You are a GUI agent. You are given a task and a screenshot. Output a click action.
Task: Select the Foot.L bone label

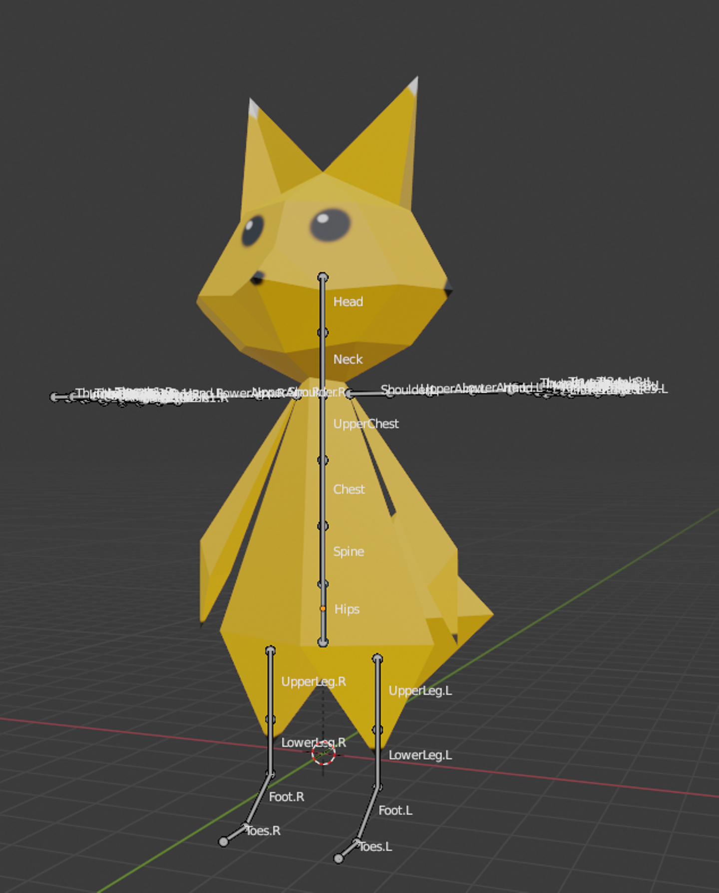point(395,810)
